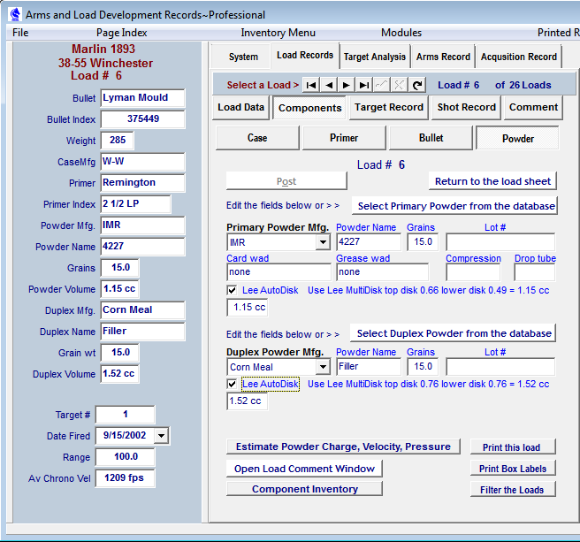This screenshot has width=580, height=542.
Task: Click Open Load Comment Window button
Action: coord(304,469)
